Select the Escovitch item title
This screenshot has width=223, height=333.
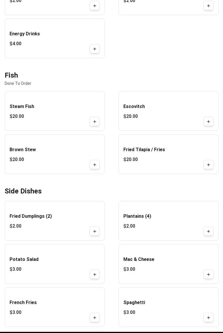[134, 107]
